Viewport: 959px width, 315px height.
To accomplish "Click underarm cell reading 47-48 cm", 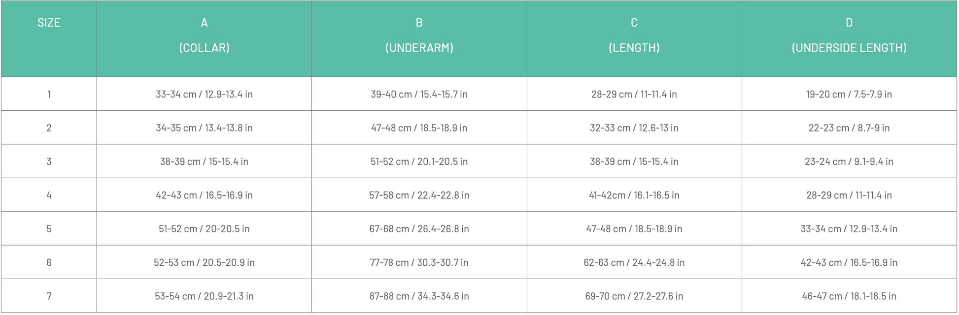I will click(419, 128).
